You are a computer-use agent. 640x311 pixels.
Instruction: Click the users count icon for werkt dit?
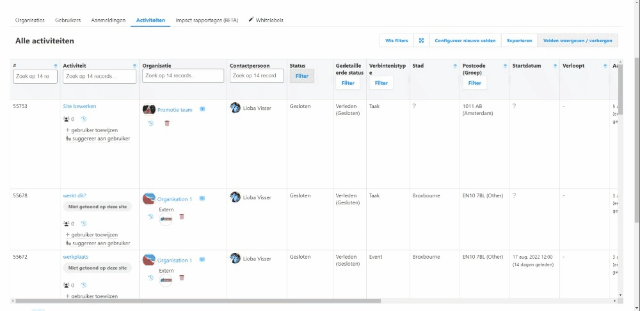(x=66, y=224)
